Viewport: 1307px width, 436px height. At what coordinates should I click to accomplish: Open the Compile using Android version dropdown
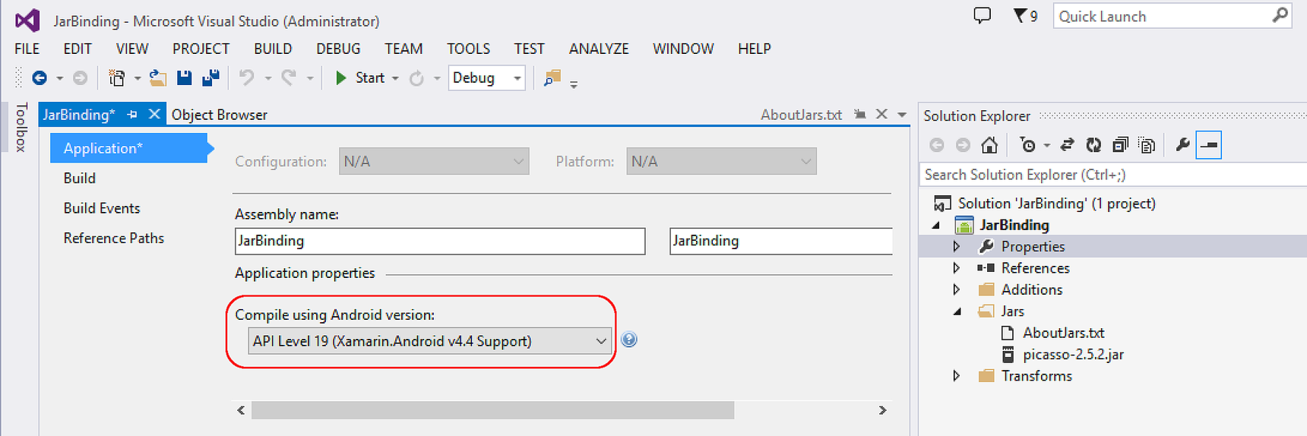[x=430, y=341]
